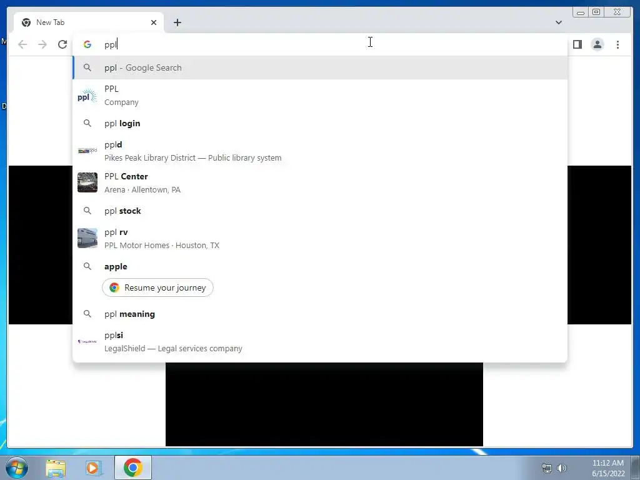Click the Google logo in address bar
640x480 pixels.
[87, 44]
